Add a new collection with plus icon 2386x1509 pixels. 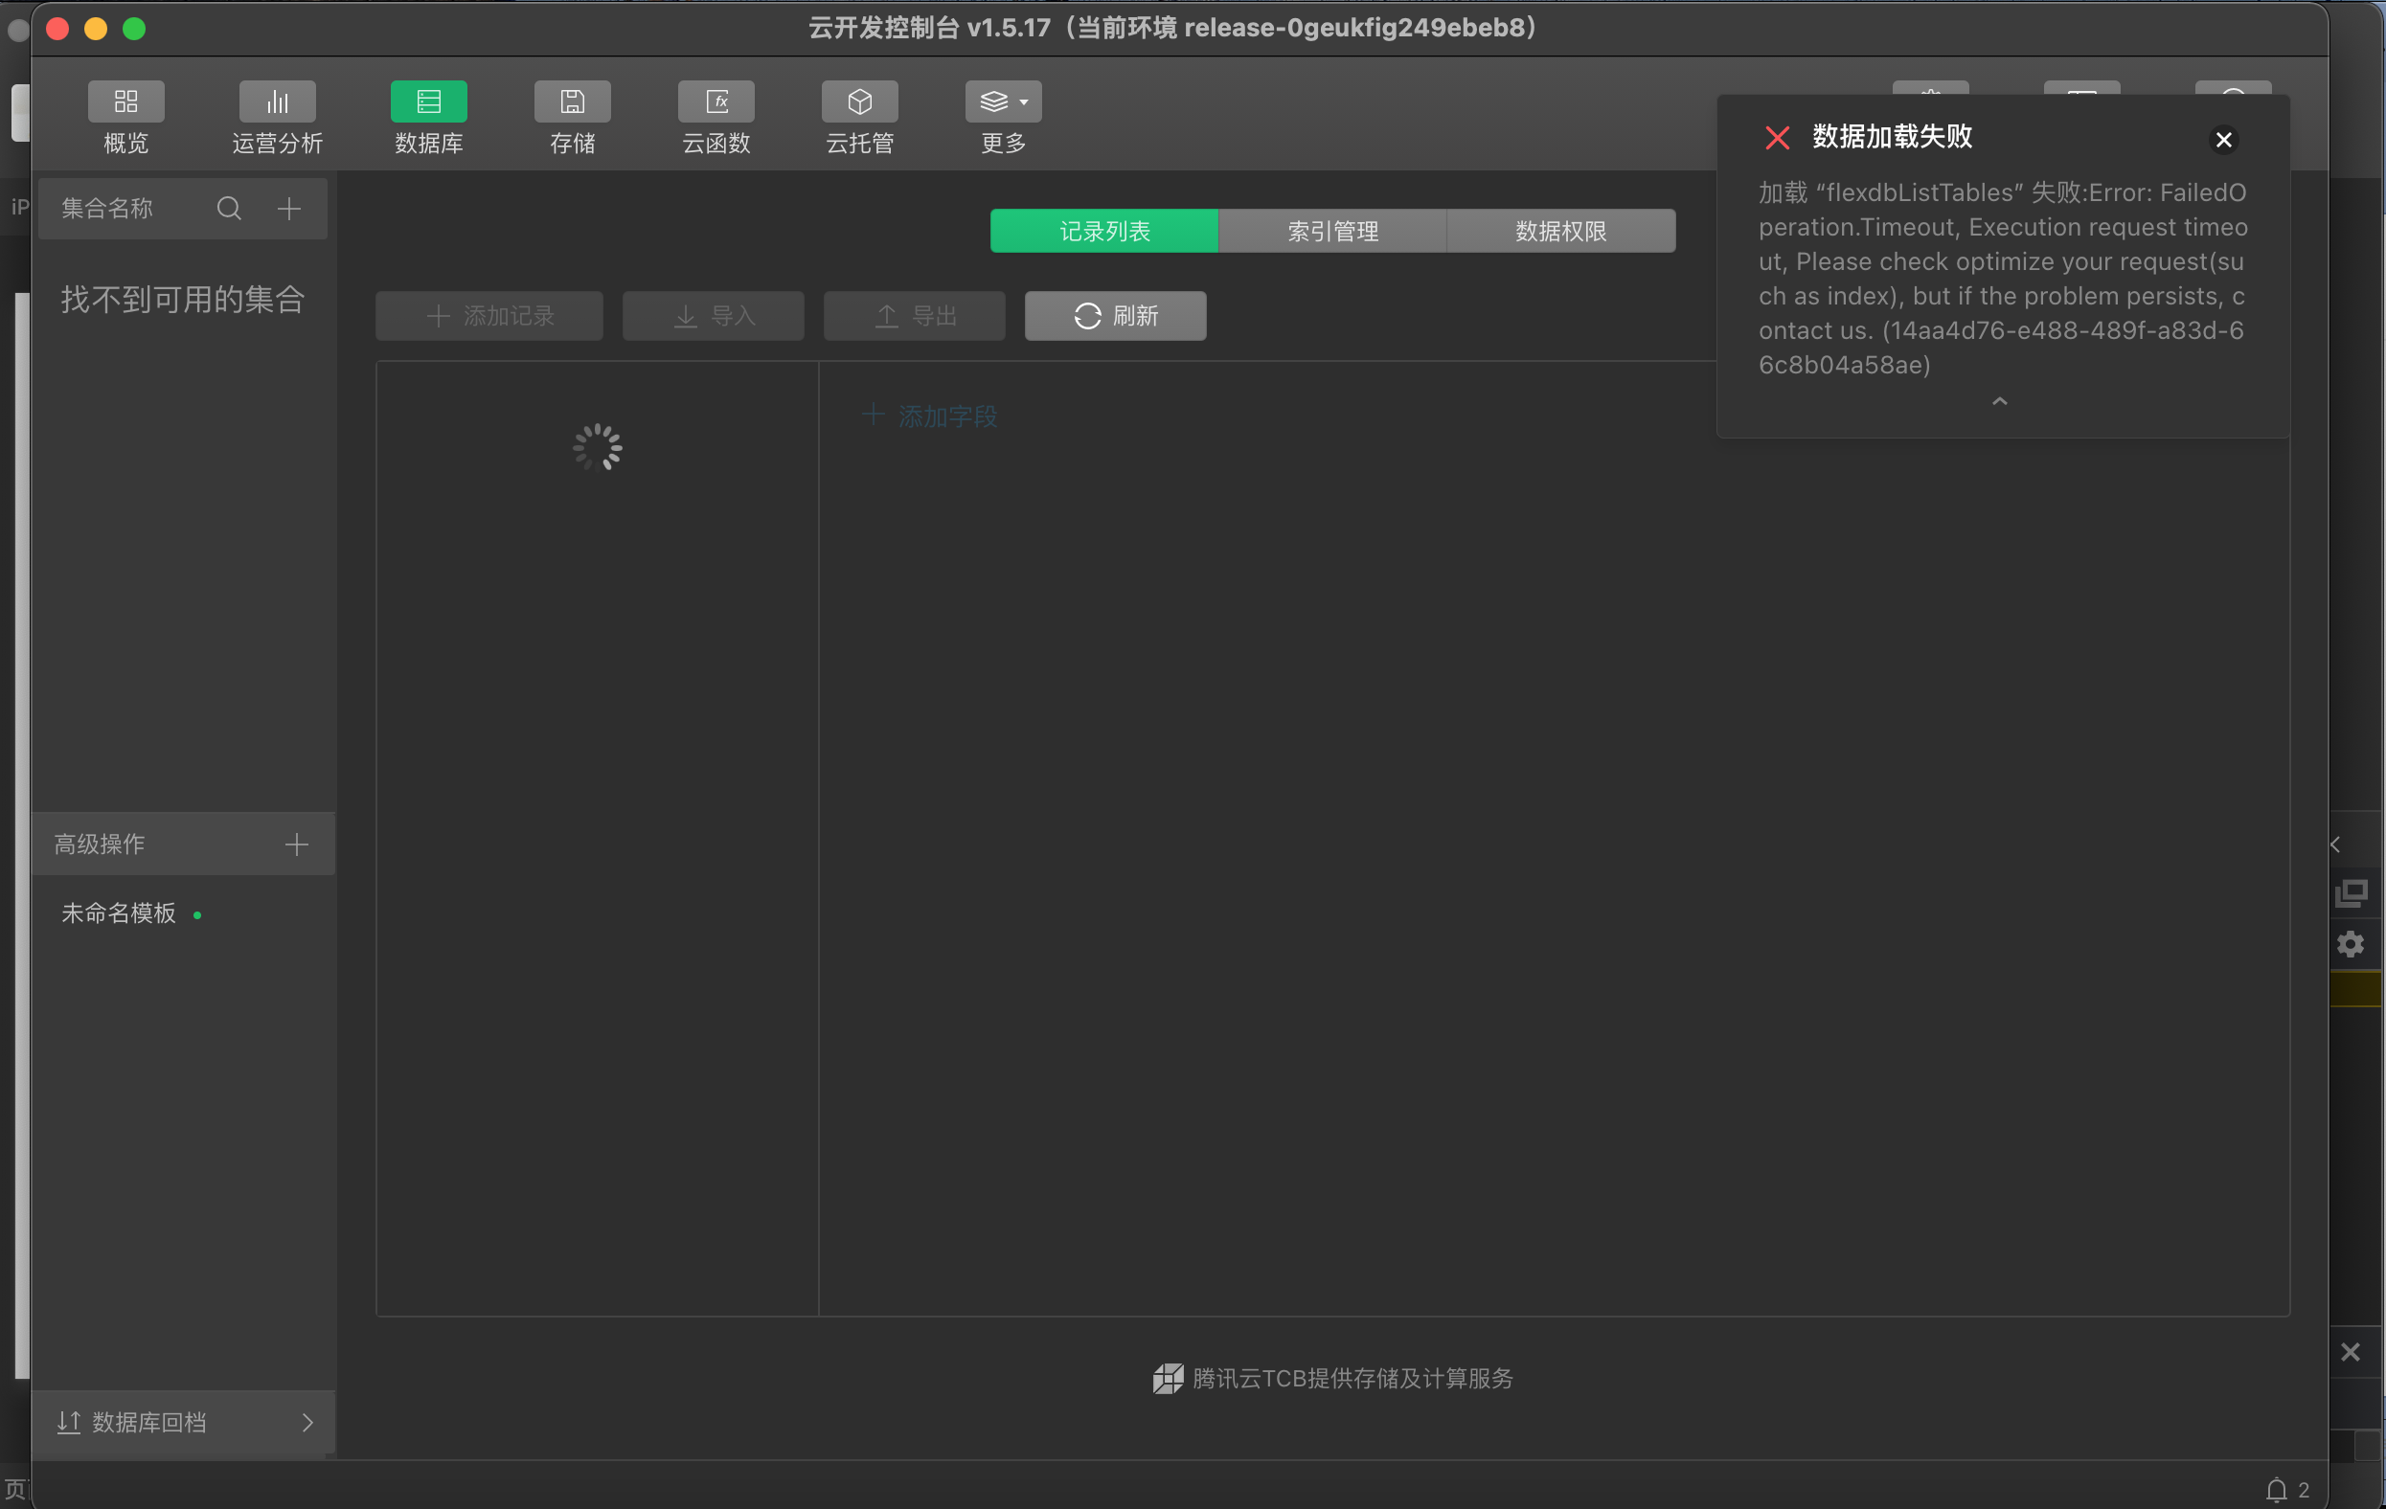pyautogui.click(x=289, y=208)
